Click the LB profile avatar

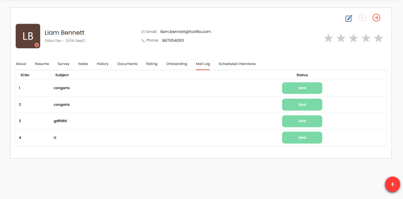click(x=28, y=36)
